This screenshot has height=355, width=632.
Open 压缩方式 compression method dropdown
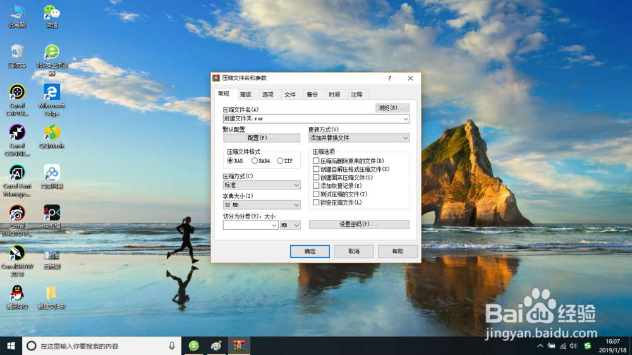click(x=262, y=185)
